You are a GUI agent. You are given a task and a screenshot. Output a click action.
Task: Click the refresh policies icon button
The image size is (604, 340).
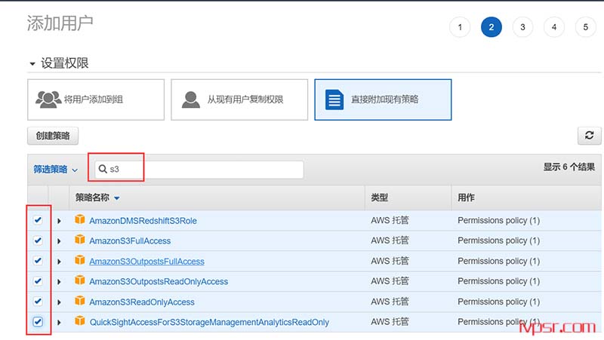coord(589,136)
